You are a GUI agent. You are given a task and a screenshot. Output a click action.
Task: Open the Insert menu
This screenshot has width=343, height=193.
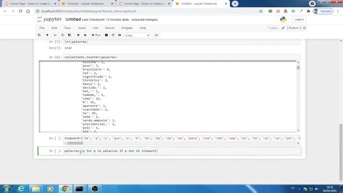[82, 28]
